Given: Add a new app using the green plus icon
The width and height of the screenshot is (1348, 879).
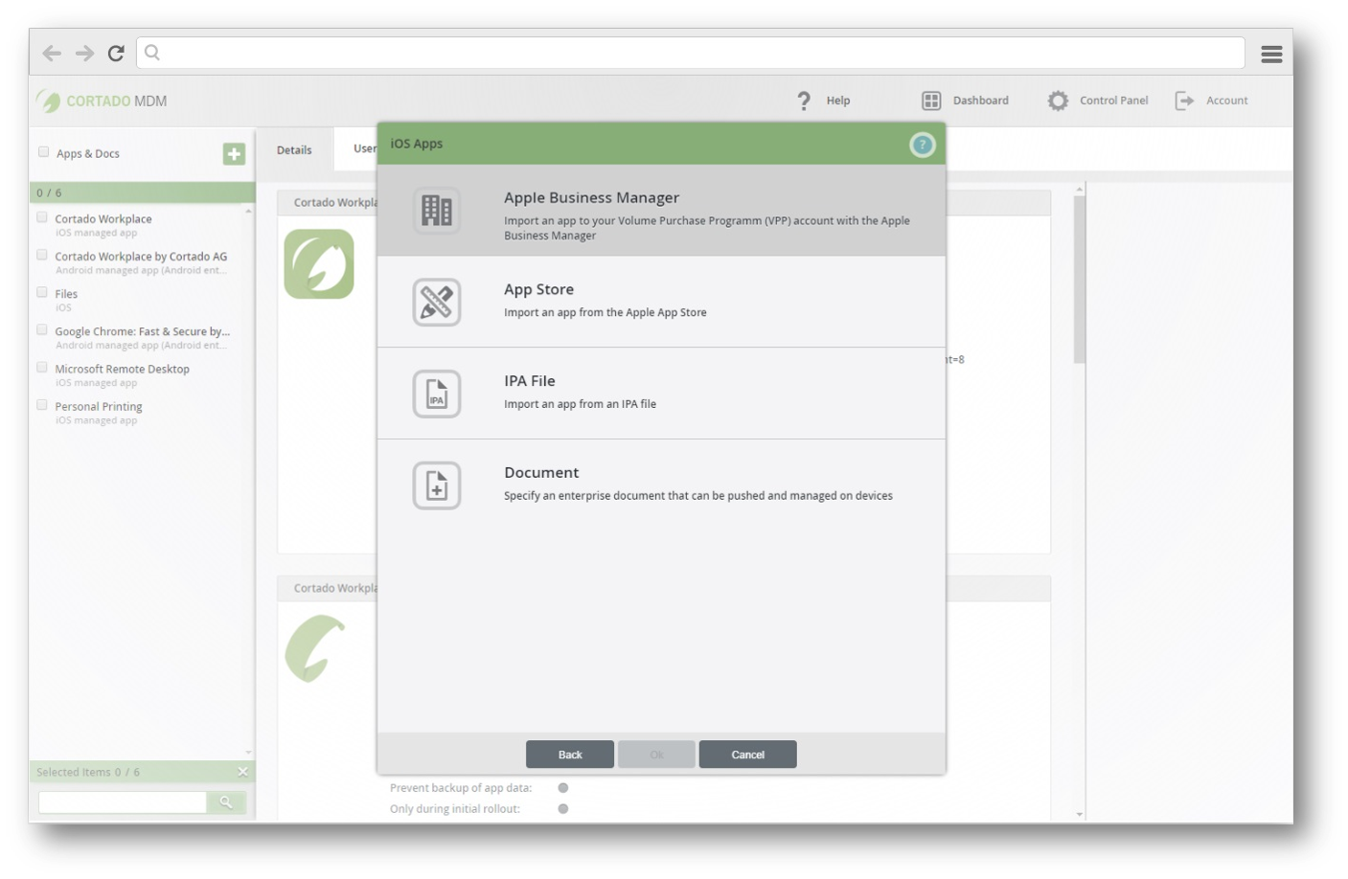Looking at the screenshot, I should [233, 153].
